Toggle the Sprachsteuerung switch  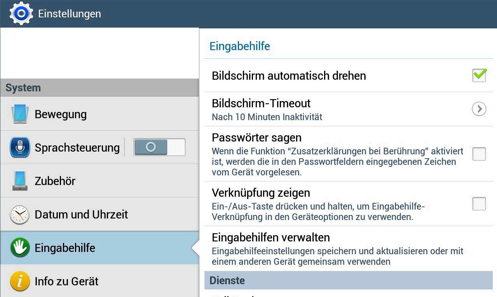click(x=159, y=147)
